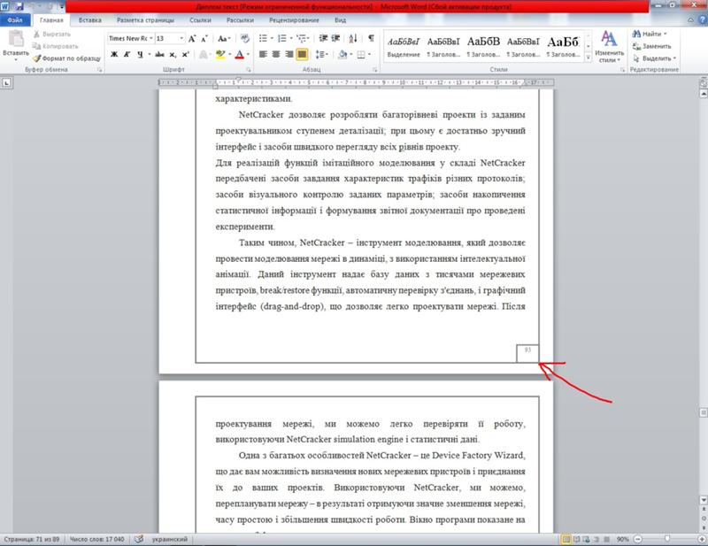
Task: Adjust the zoom slider handle
Action: coord(667,539)
